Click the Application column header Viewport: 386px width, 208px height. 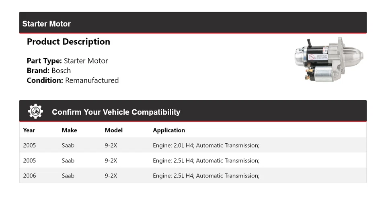click(169, 130)
